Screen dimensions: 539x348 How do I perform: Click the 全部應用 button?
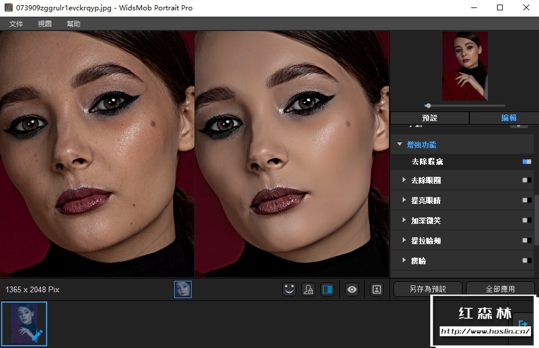point(500,289)
